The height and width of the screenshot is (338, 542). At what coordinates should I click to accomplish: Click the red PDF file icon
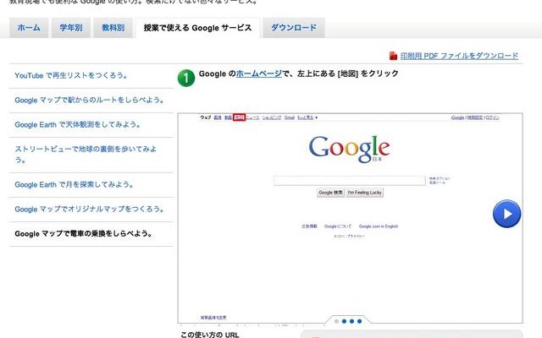click(x=393, y=56)
